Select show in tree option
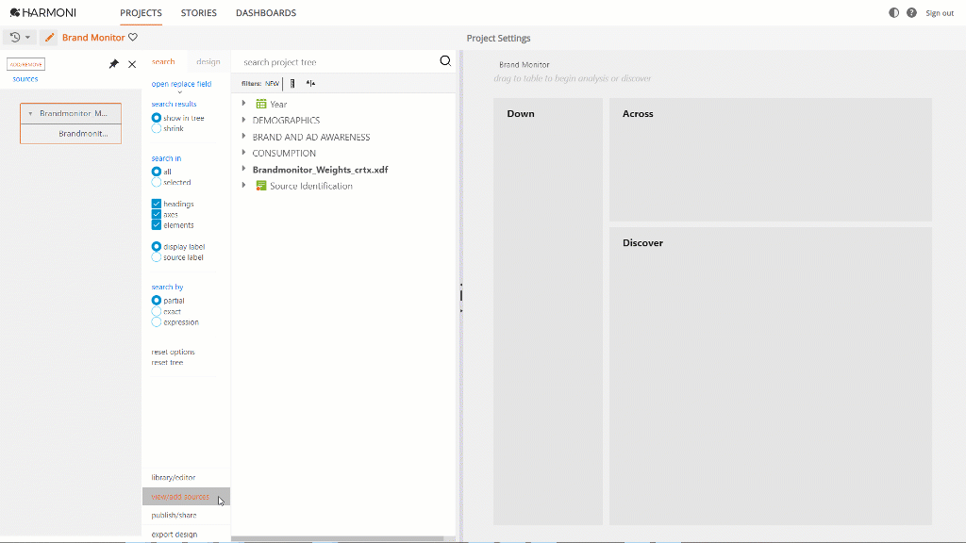Viewport: 966px width, 543px height. [157, 118]
